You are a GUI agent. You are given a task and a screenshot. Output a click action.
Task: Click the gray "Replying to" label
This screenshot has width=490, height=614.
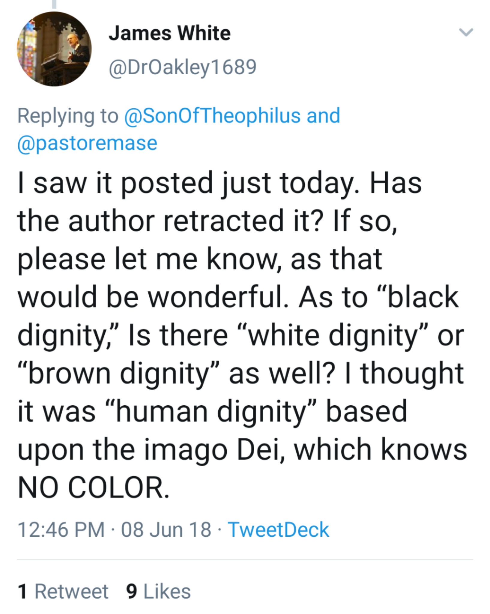tap(68, 116)
